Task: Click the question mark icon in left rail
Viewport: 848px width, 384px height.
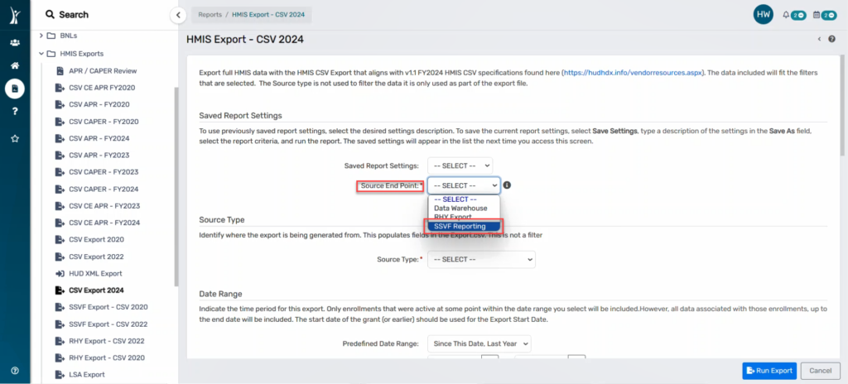Action: [15, 112]
